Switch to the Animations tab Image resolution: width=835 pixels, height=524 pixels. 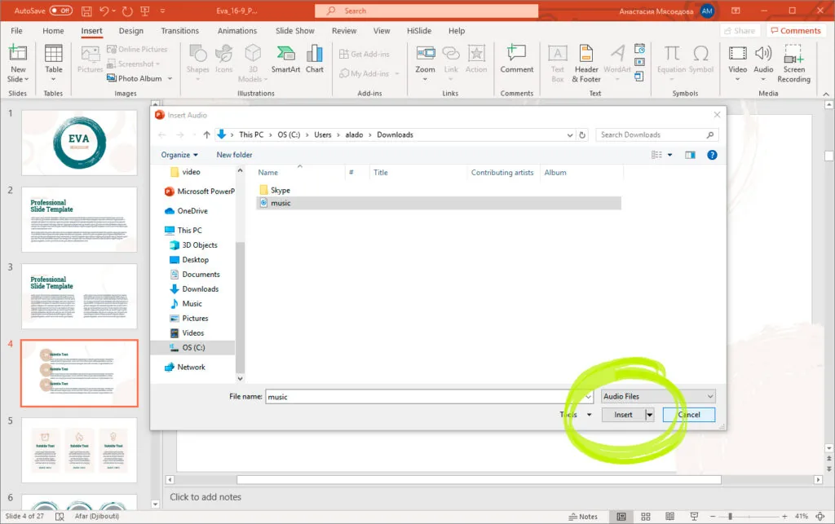tap(237, 31)
